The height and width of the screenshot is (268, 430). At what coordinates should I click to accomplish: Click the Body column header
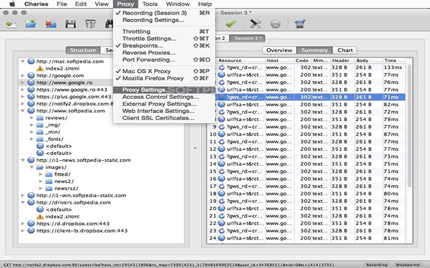point(368,61)
